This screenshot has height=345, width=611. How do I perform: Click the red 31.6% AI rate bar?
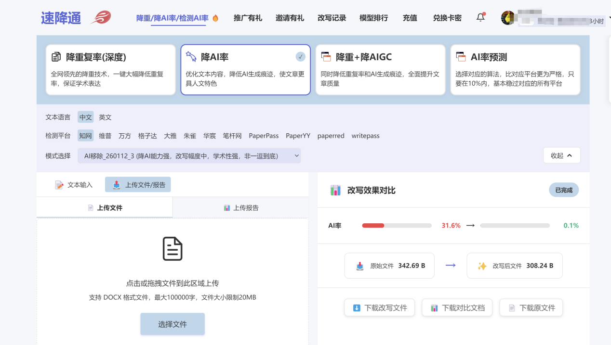(x=397, y=226)
